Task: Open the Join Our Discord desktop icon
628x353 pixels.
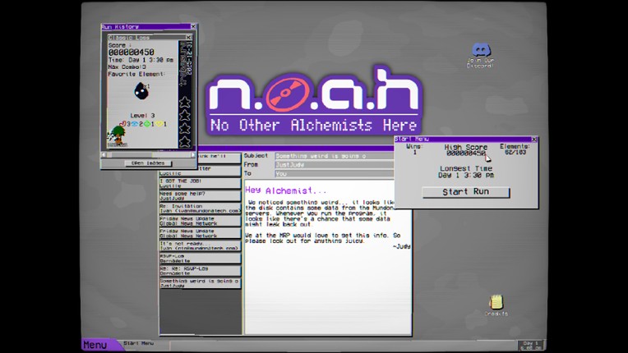Action: [481, 53]
